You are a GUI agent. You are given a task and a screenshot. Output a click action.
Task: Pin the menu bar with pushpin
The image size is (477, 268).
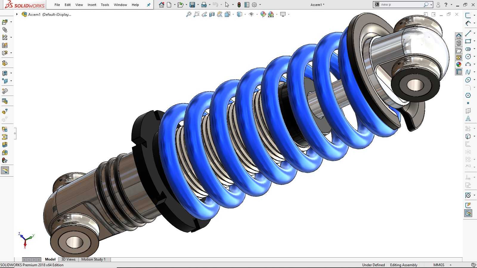point(148,5)
